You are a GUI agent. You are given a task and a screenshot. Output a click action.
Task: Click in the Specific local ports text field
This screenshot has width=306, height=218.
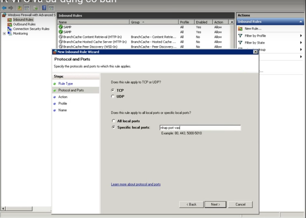click(200, 128)
